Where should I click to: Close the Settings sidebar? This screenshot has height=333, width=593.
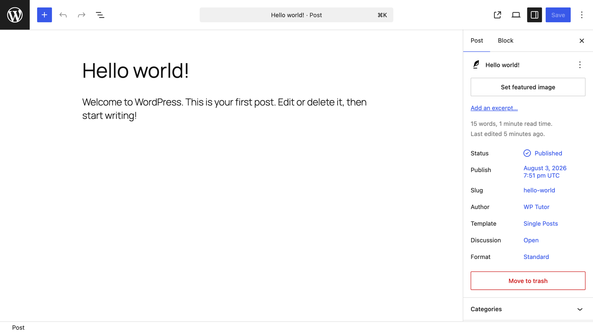tap(582, 41)
